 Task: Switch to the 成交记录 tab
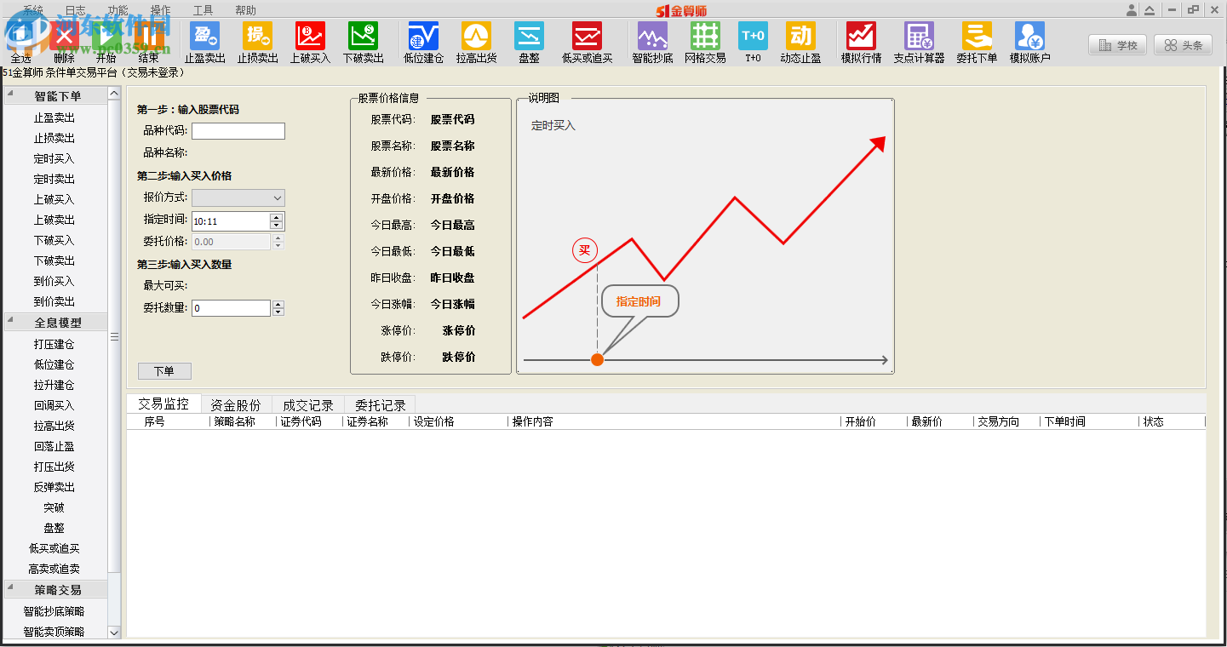click(x=307, y=404)
